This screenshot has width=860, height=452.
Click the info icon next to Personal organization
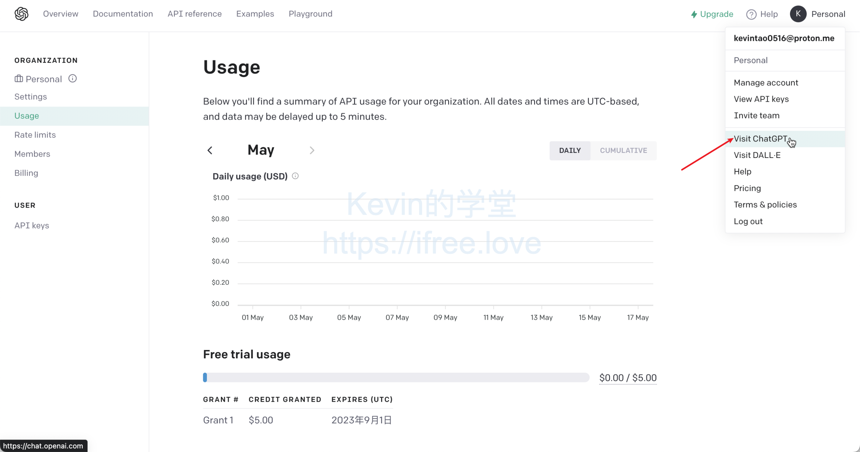[x=72, y=78]
